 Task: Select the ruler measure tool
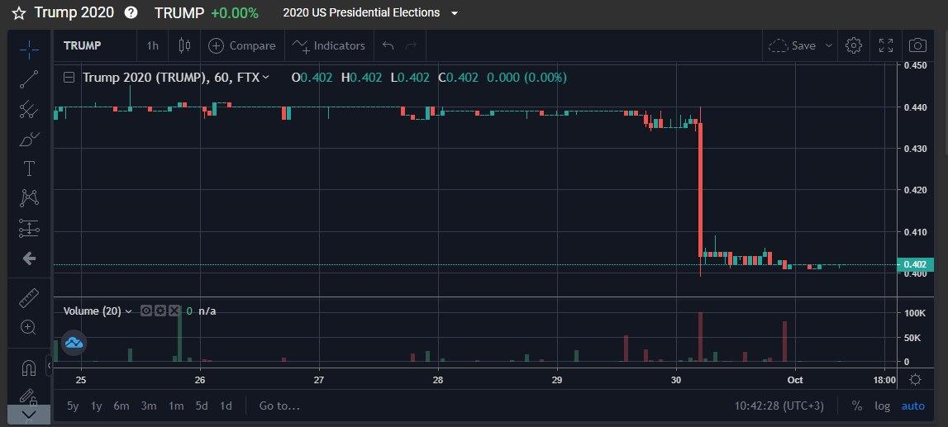[29, 297]
